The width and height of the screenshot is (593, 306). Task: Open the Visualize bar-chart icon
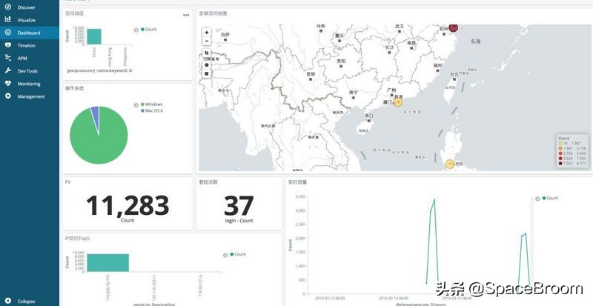[8, 20]
